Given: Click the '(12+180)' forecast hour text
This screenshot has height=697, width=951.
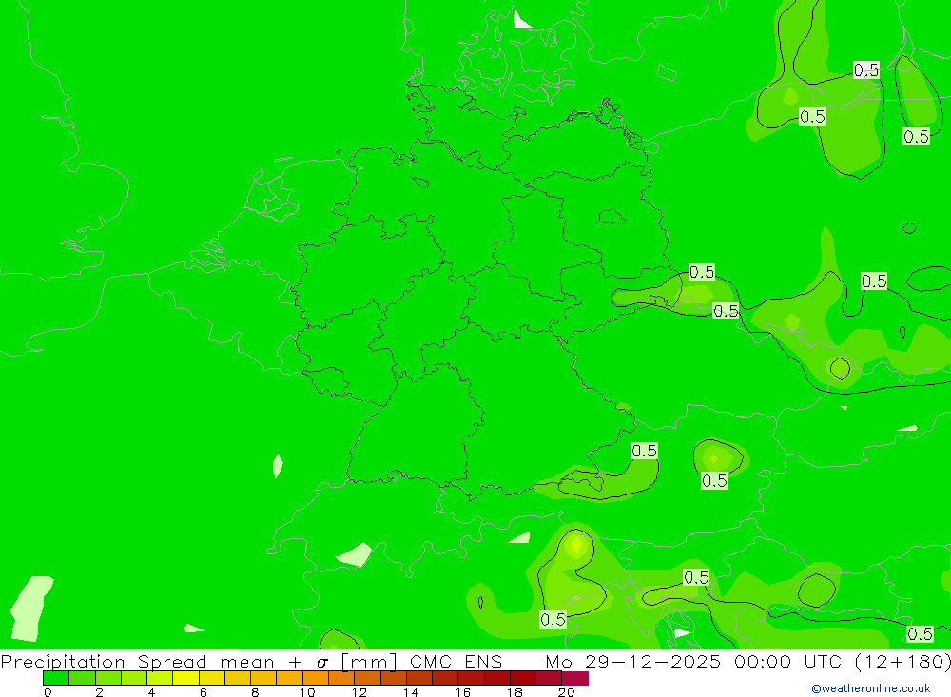Looking at the screenshot, I should coord(902,661).
